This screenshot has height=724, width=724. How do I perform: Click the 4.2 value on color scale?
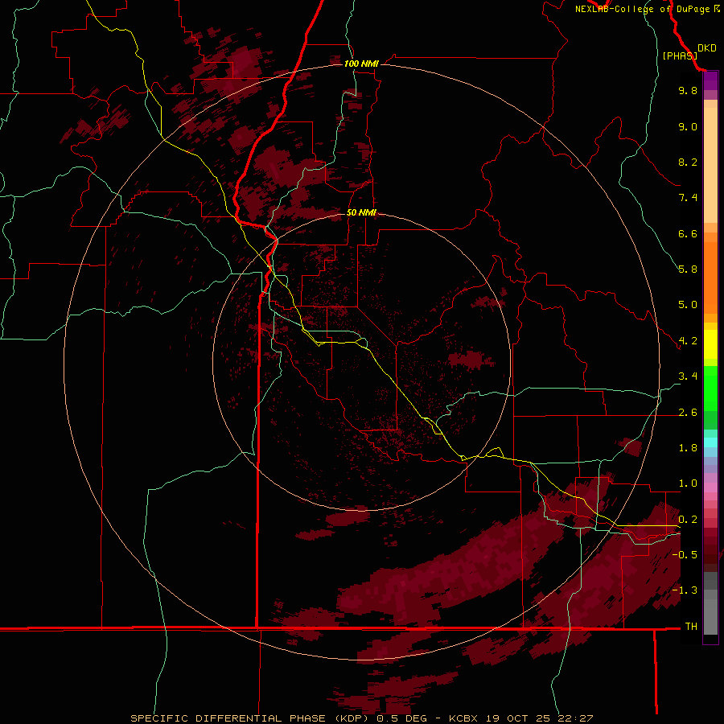[688, 341]
